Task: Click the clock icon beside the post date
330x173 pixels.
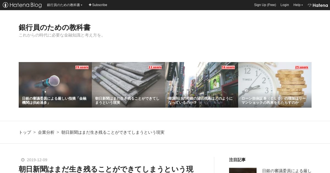Action: click(x=23, y=160)
